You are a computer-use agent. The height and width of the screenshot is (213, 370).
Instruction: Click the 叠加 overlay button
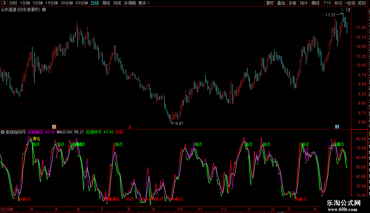tap(281, 3)
